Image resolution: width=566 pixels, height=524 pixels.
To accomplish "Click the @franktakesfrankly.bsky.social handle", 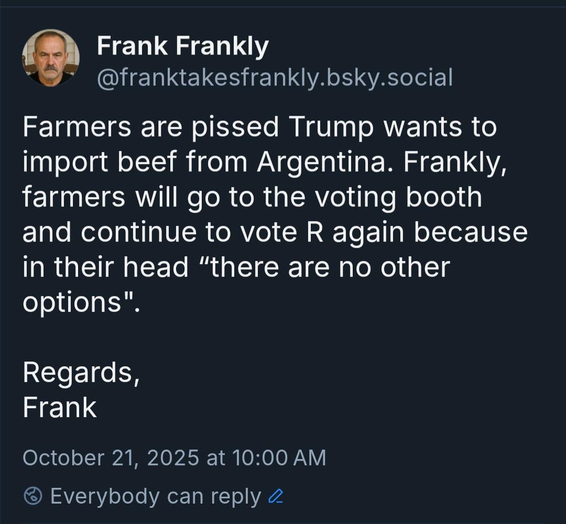I will coord(275,78).
